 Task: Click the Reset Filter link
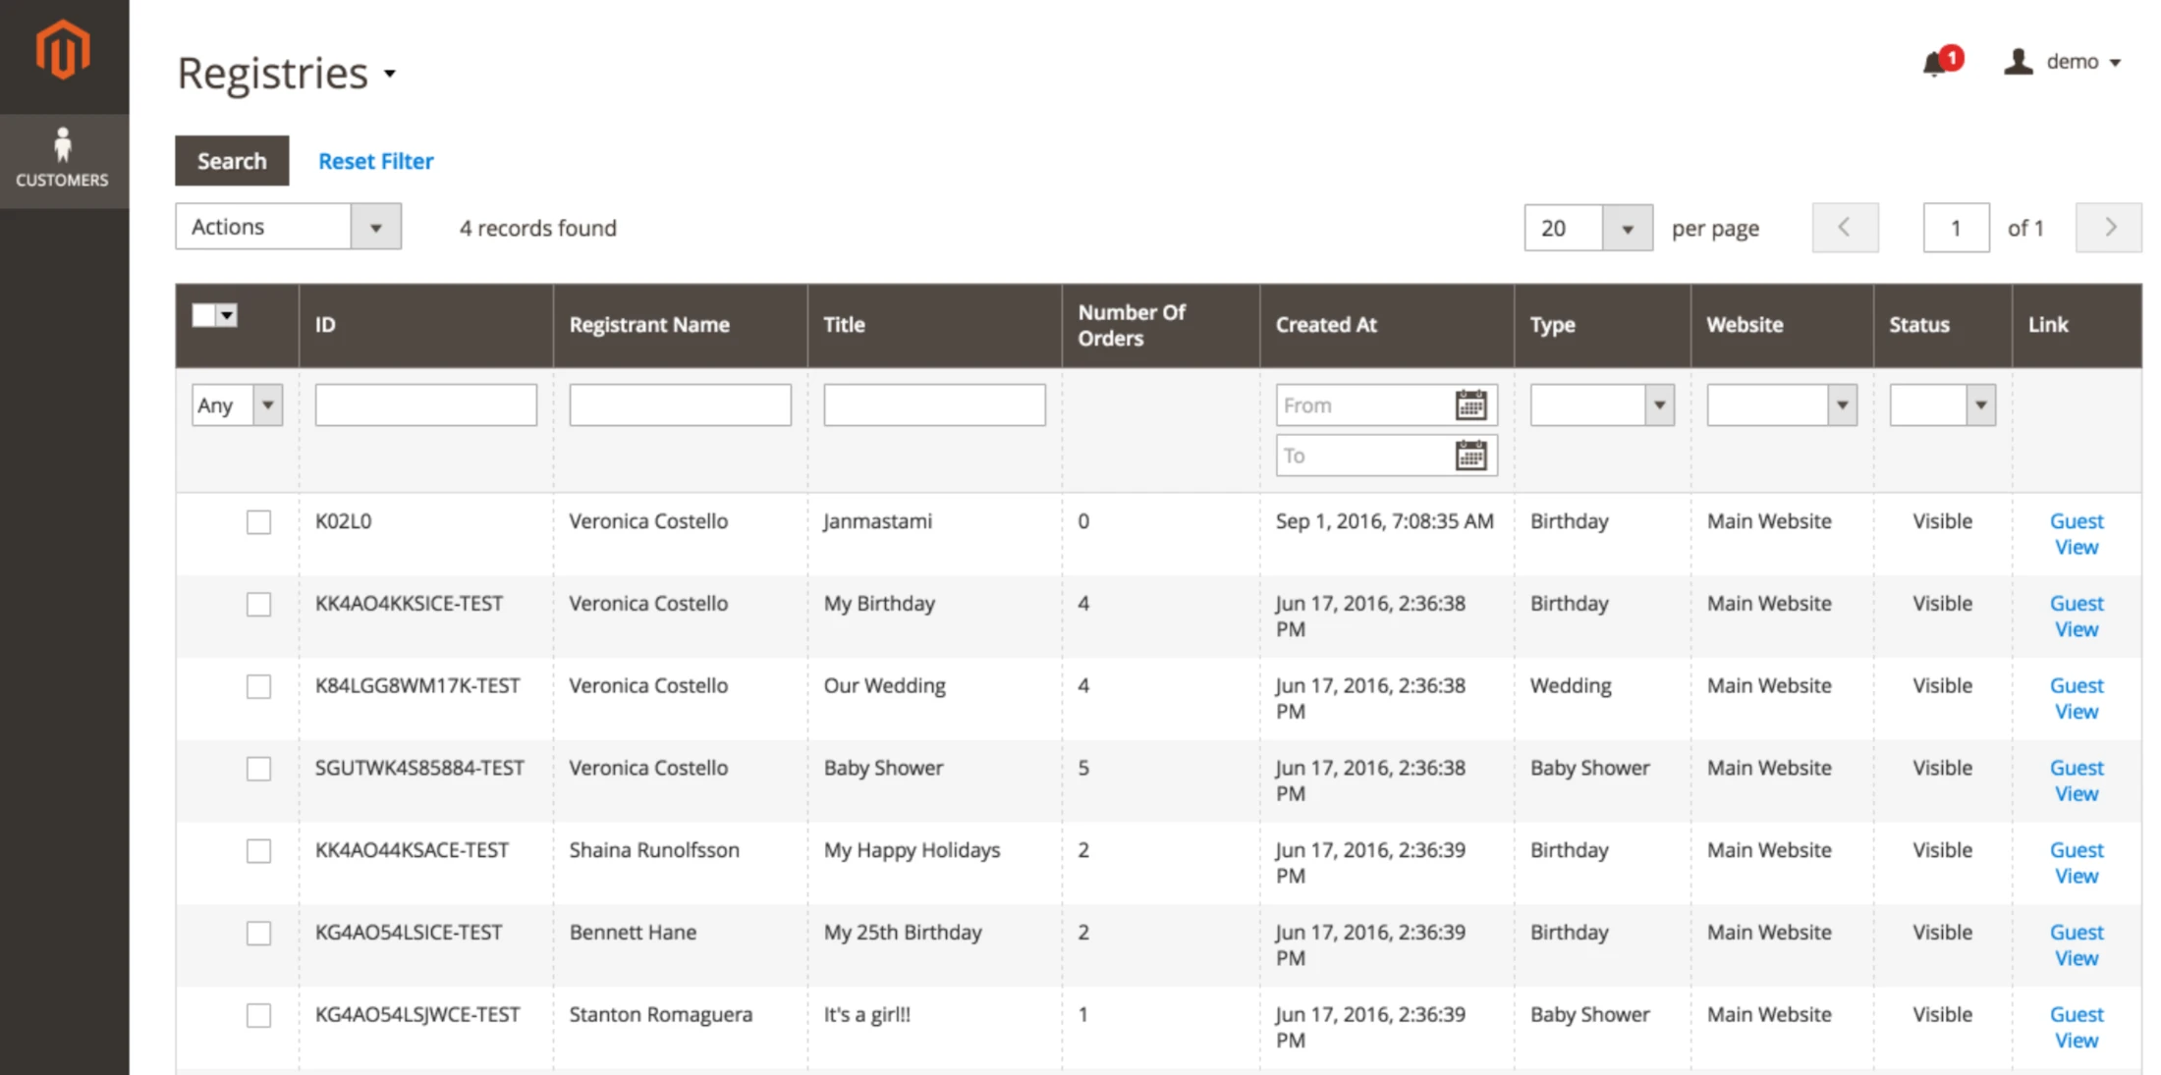(375, 161)
